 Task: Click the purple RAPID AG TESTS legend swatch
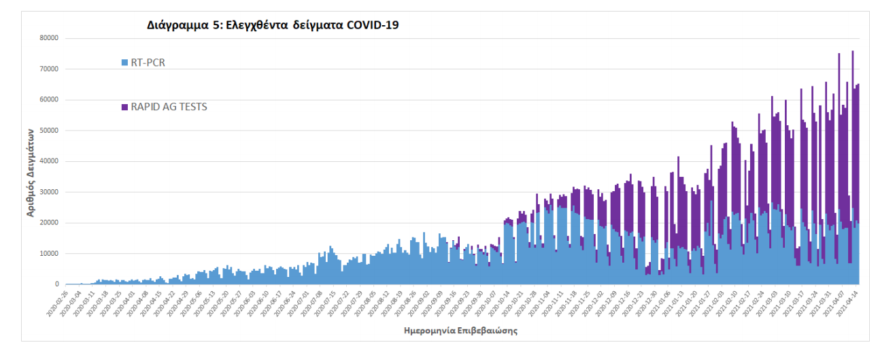tap(124, 107)
